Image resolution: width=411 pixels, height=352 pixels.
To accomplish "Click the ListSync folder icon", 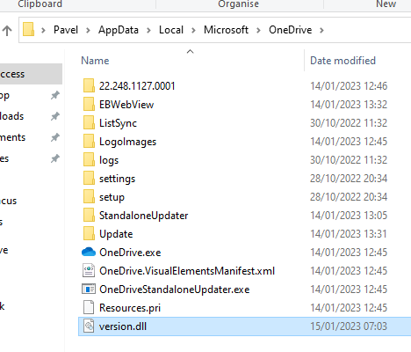I will click(89, 122).
